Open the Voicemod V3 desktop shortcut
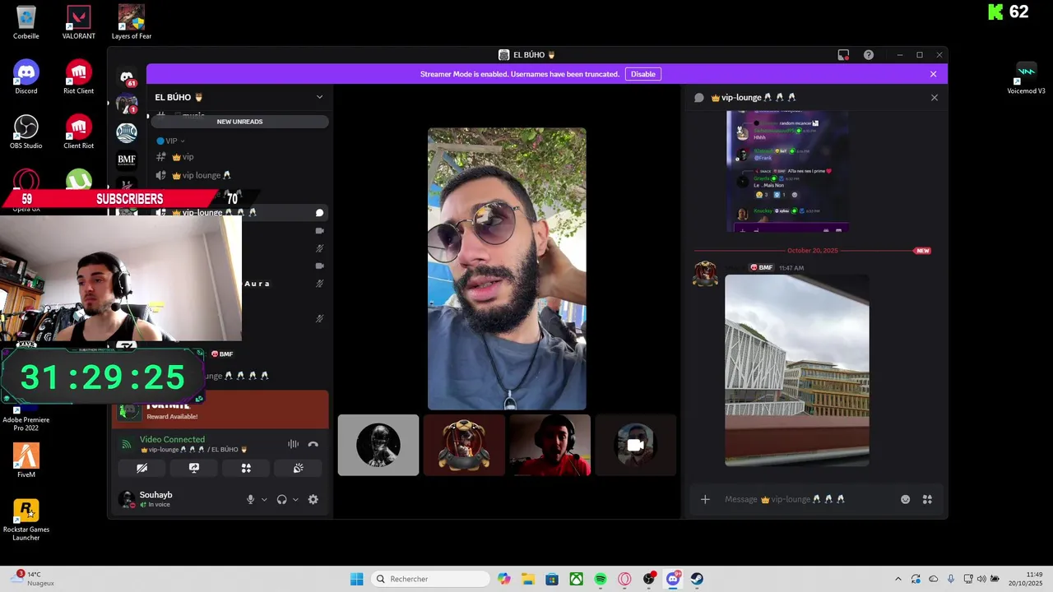The image size is (1053, 592). click(x=1026, y=78)
